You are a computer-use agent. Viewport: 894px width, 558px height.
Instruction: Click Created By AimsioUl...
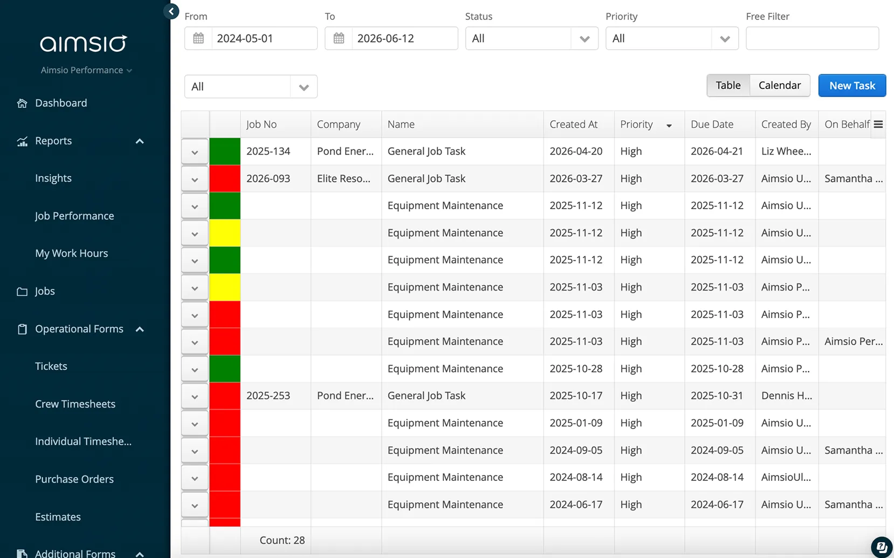tap(786, 477)
